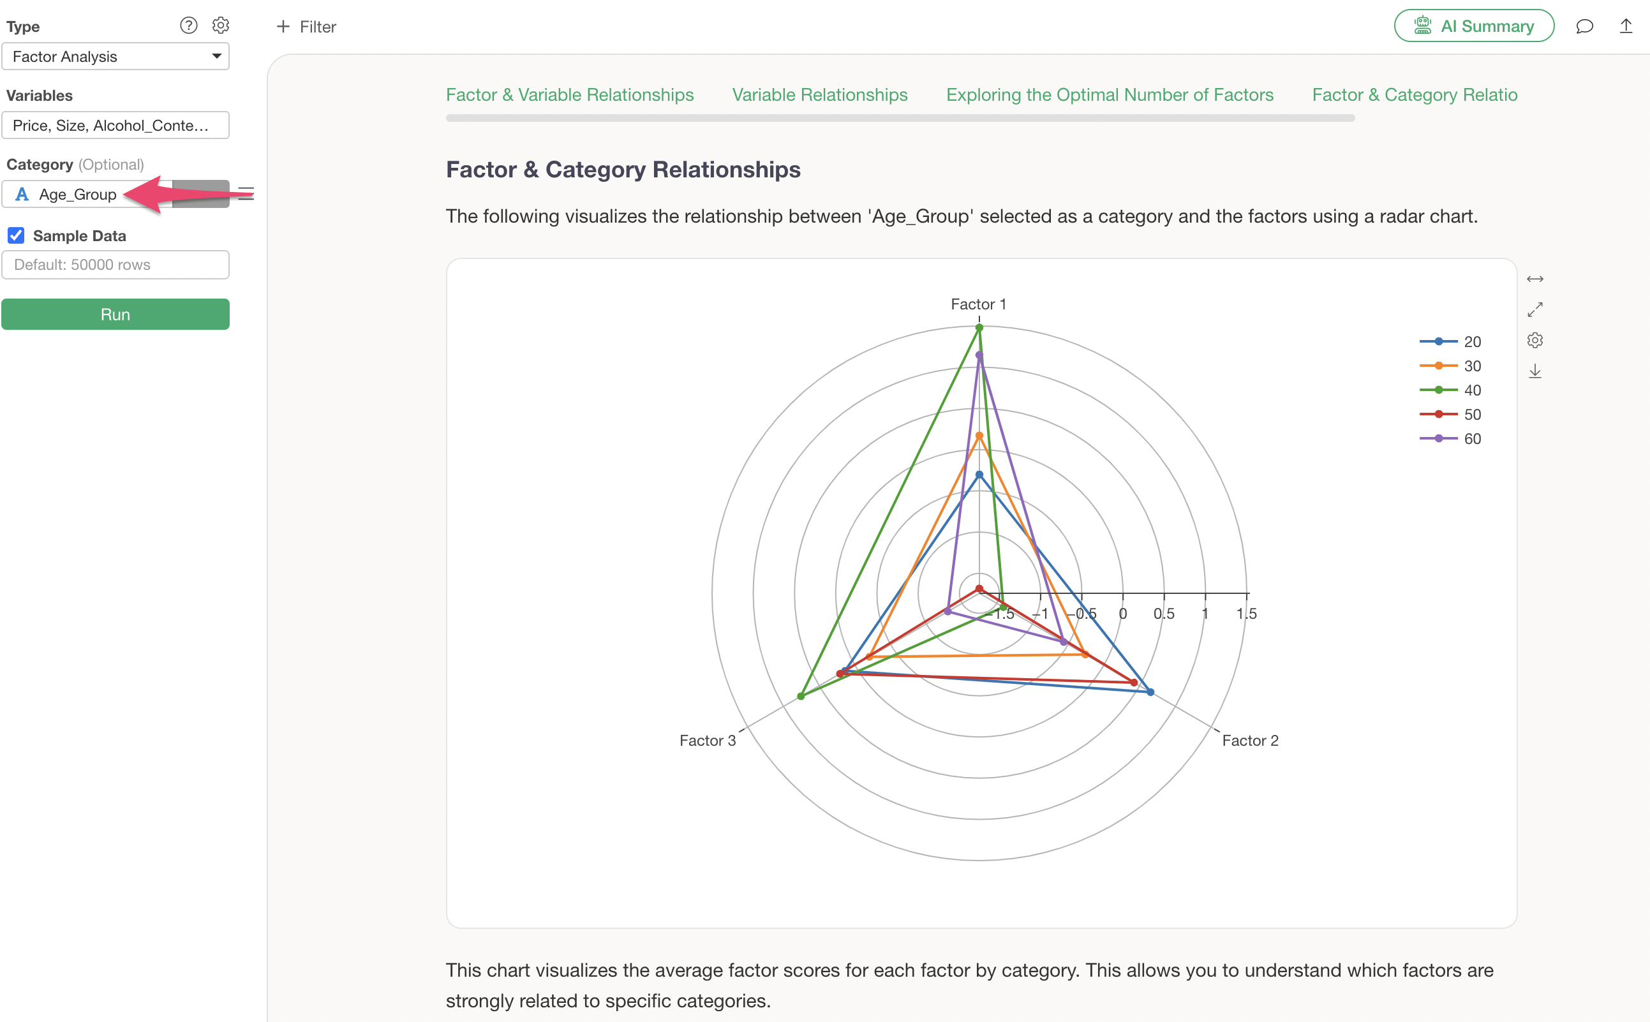Screen dimensions: 1650x1022
Task: Click the sample rows input field
Action: (115, 264)
